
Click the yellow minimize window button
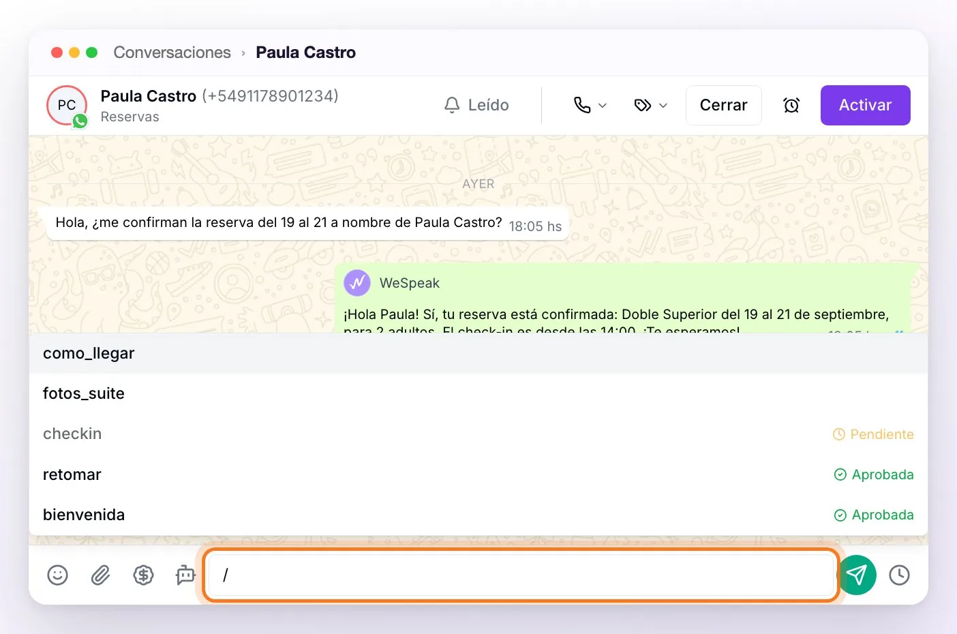coord(74,52)
